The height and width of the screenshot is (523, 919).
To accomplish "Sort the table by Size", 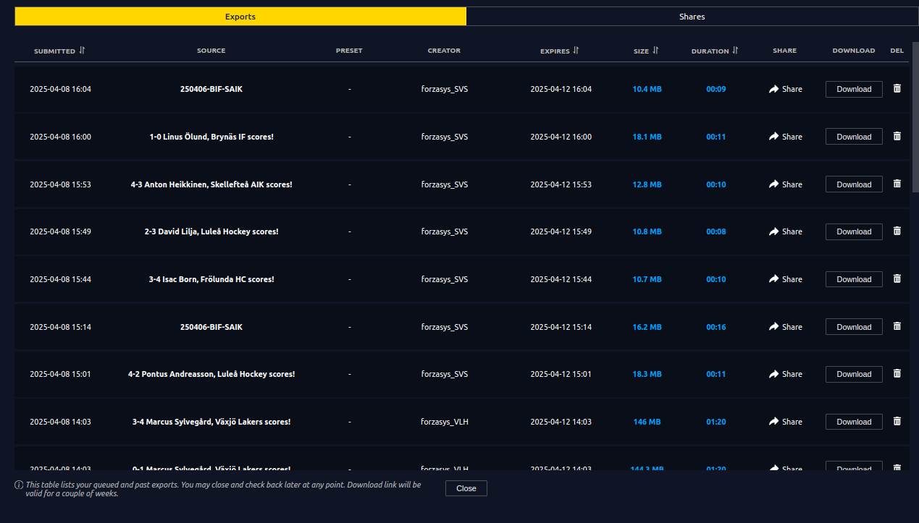I will pos(655,51).
